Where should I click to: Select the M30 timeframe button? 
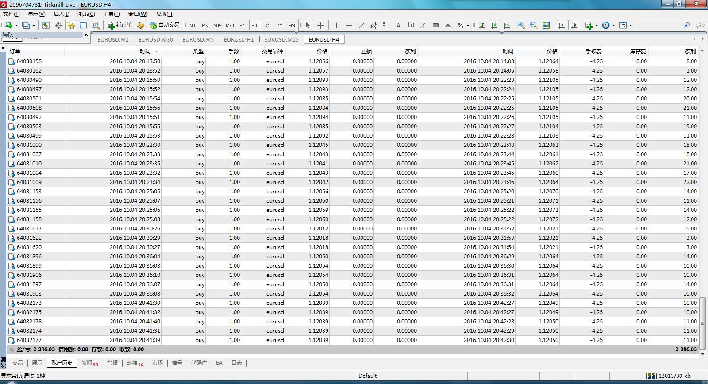pos(230,25)
